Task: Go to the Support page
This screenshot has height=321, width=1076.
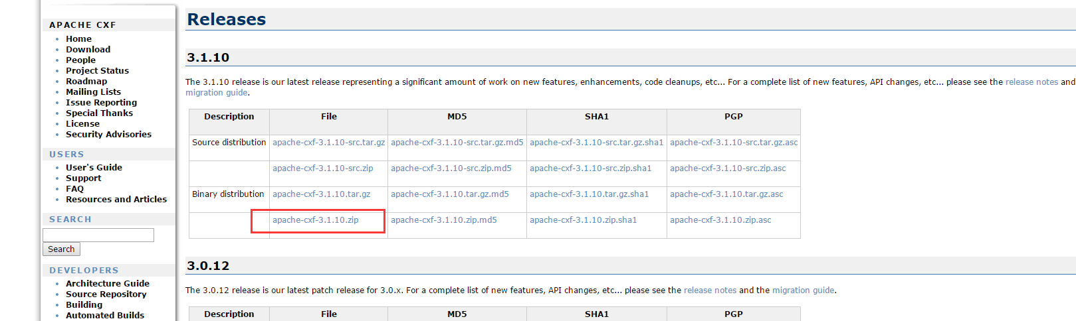Action: [x=83, y=178]
